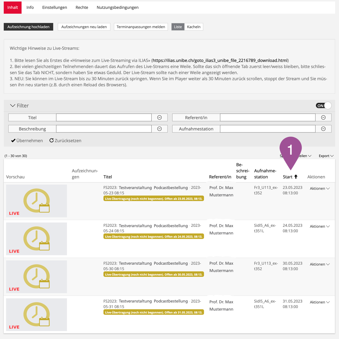The height and width of the screenshot is (339, 339).
Task: Click into the Titel filter input field
Action: tap(104, 118)
